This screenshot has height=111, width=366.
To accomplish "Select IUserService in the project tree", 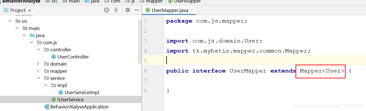I will tap(71, 100).
